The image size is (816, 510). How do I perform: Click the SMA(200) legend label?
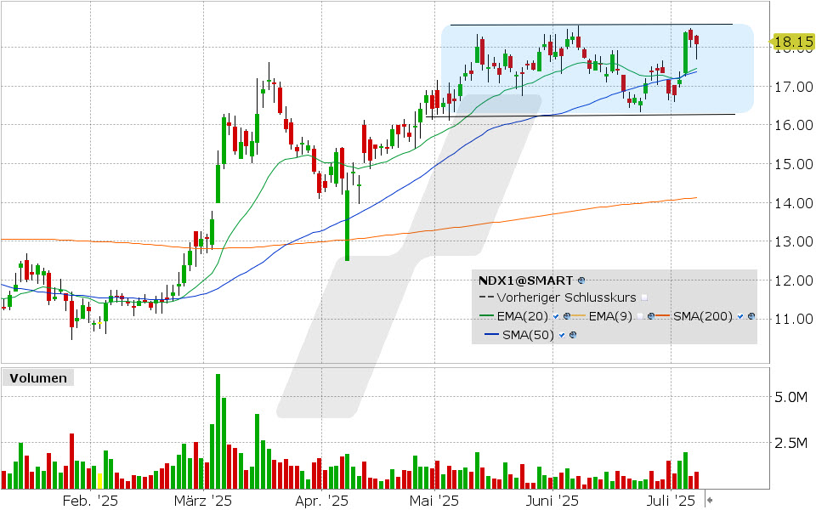[703, 316]
